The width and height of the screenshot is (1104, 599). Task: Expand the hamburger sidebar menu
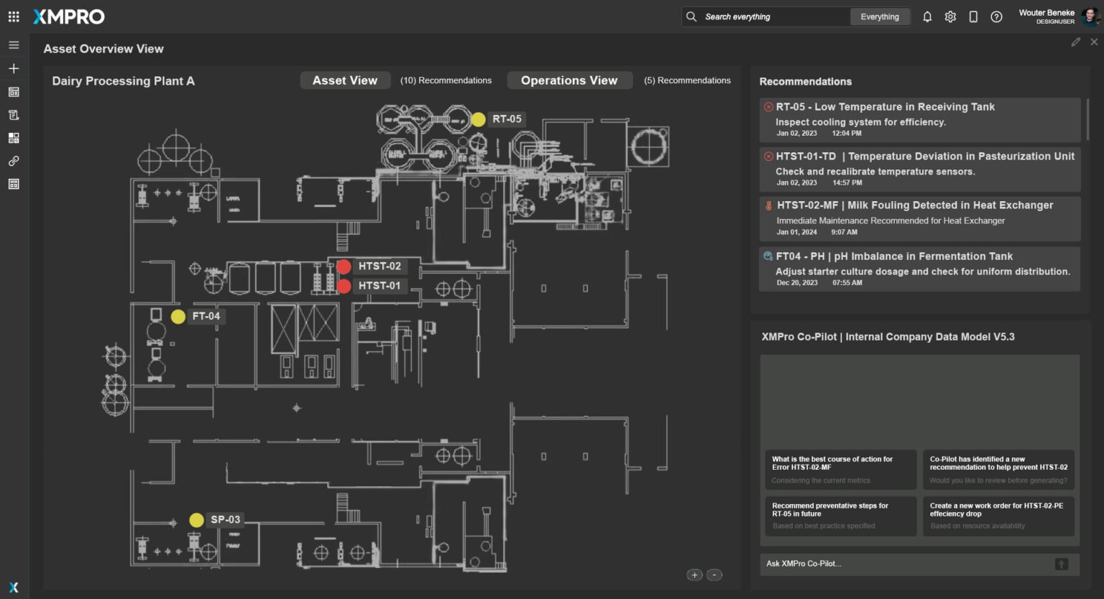pyautogui.click(x=14, y=45)
